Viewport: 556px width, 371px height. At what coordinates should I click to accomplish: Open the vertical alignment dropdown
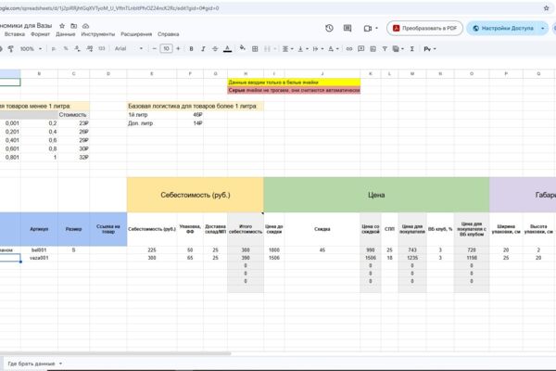point(303,48)
